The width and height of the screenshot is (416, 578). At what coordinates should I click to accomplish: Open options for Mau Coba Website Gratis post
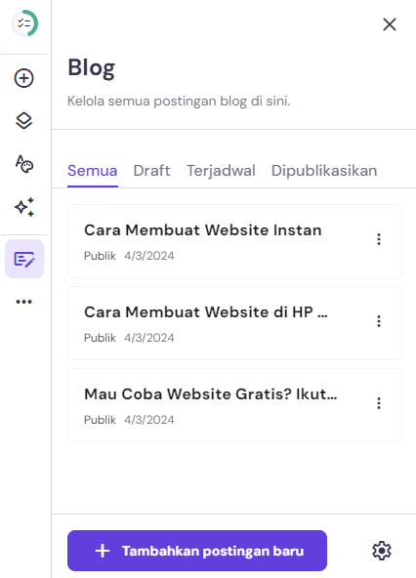[x=379, y=403]
